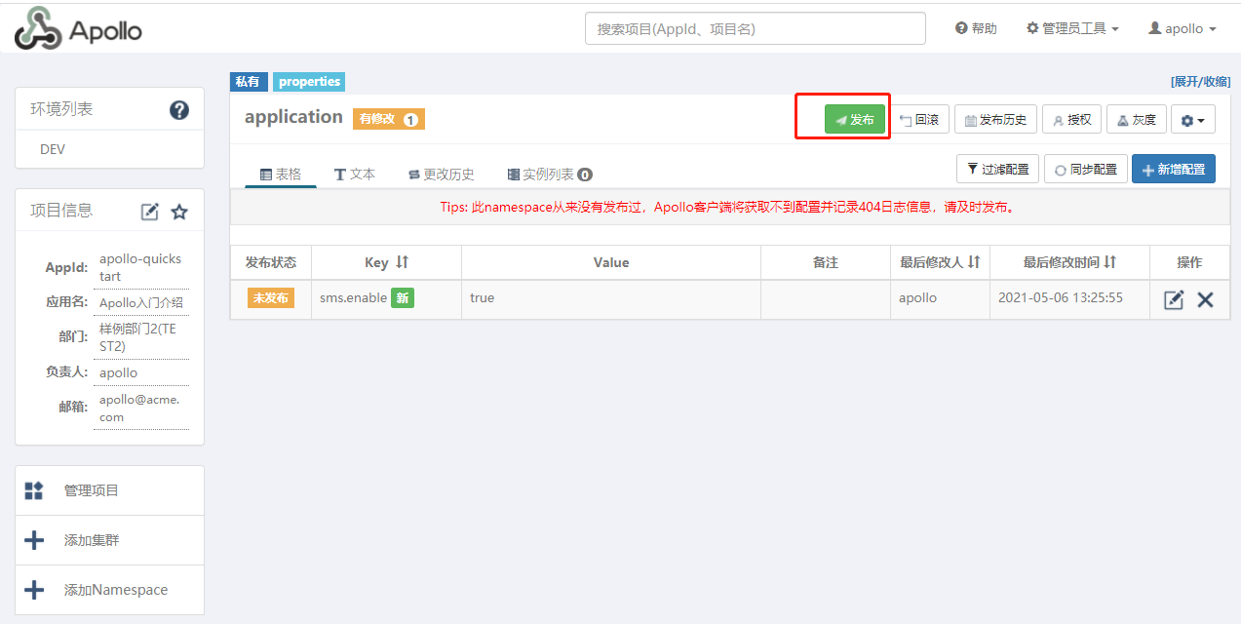The height and width of the screenshot is (624, 1241).
Task: Sort table by Key column
Action: click(x=402, y=262)
